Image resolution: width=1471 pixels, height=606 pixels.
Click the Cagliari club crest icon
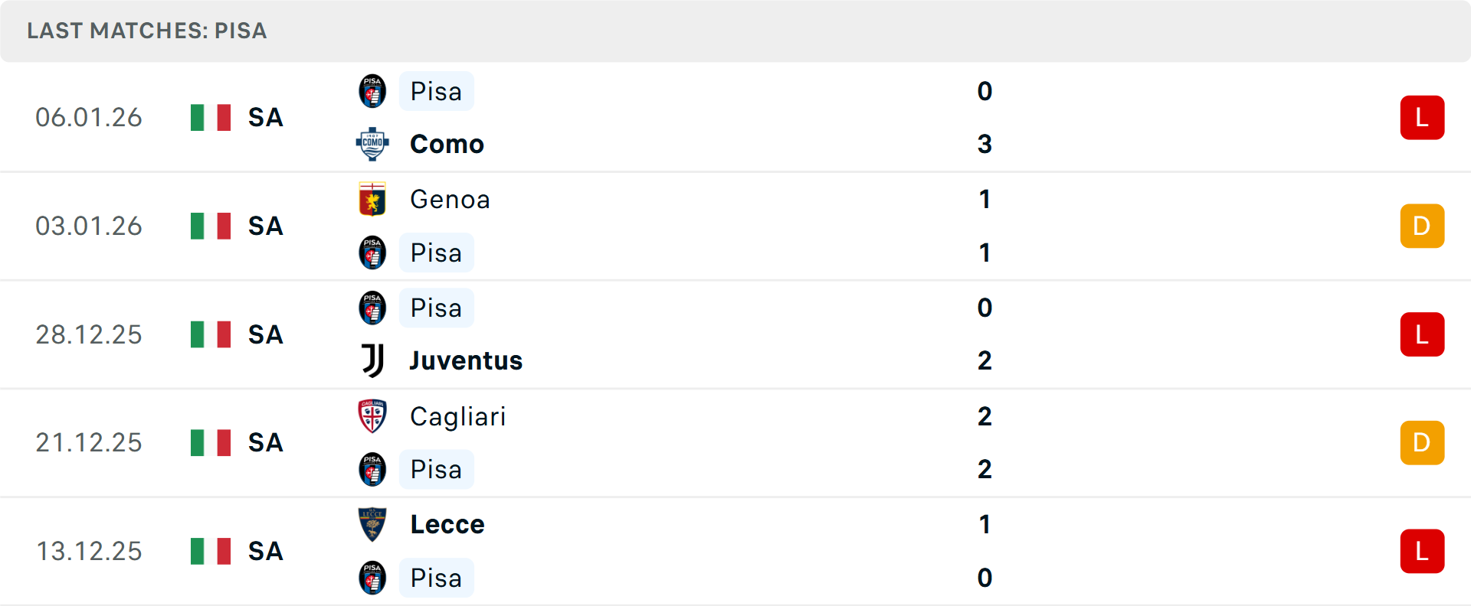coord(372,416)
